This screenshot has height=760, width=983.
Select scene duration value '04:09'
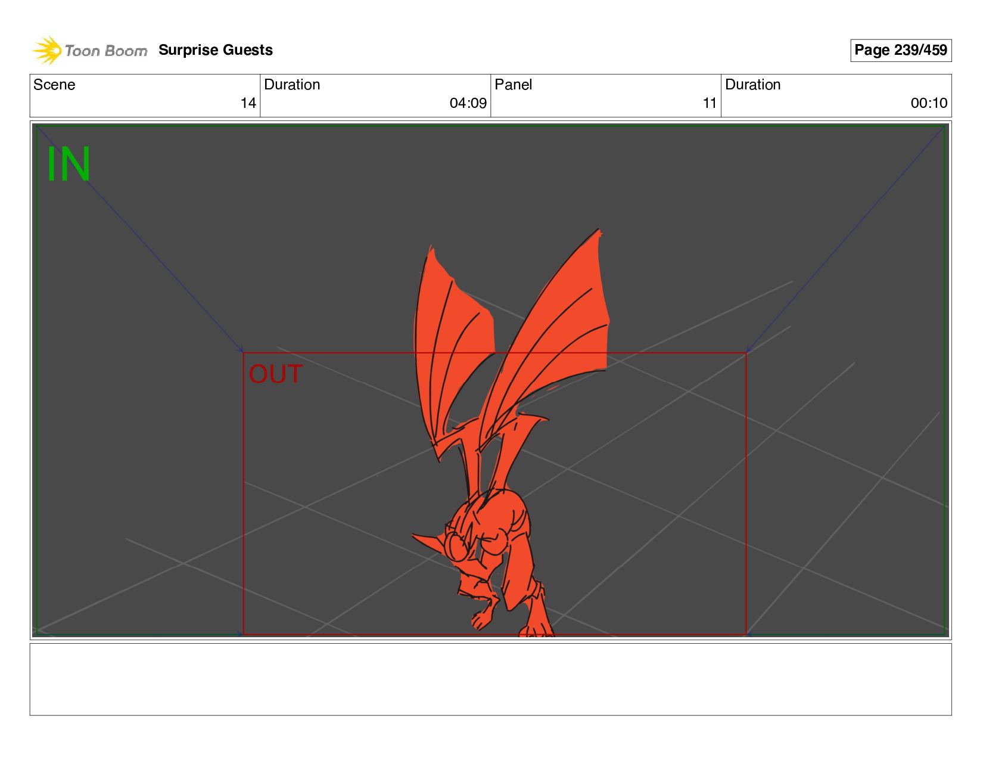468,103
